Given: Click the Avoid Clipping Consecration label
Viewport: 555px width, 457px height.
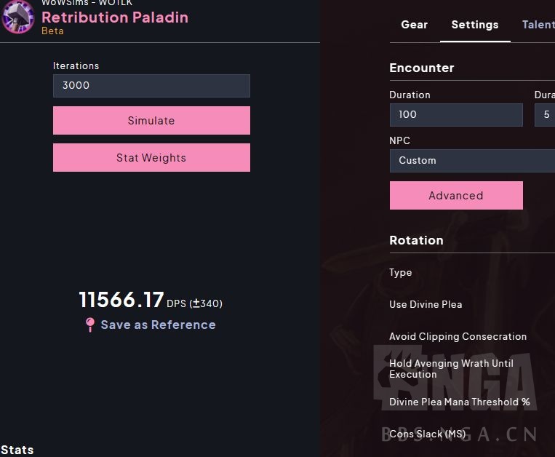Looking at the screenshot, I should pyautogui.click(x=458, y=336).
